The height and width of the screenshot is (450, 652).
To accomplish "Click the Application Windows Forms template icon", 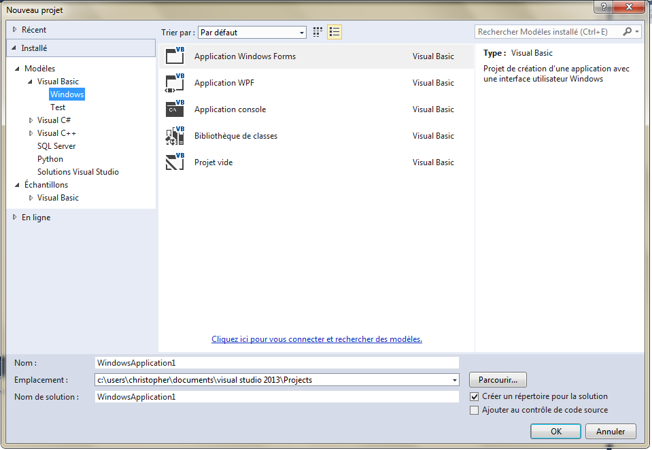I will pos(175,56).
